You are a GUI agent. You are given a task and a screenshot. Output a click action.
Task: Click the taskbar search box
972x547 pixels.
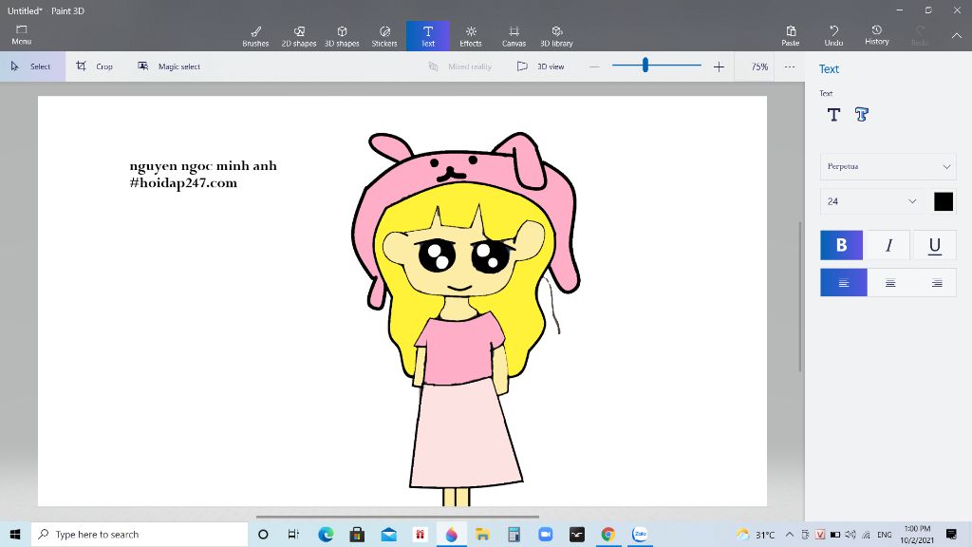click(x=140, y=534)
